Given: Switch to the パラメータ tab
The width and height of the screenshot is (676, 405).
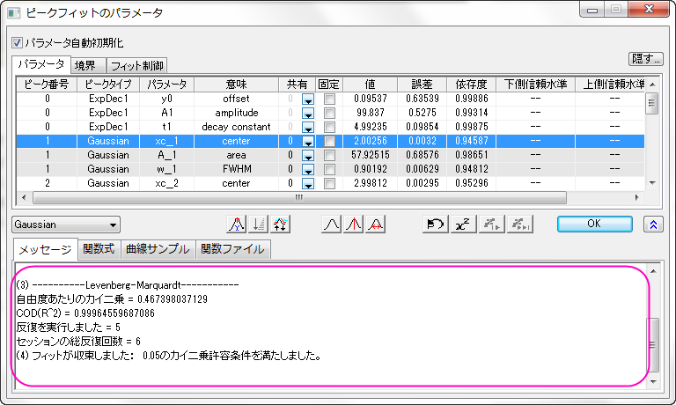Looking at the screenshot, I should (41, 64).
